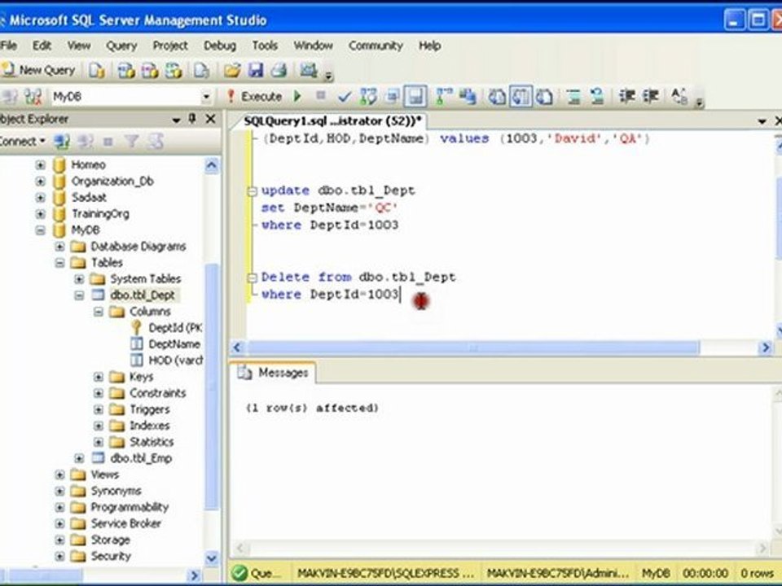
Task: Expand the dbo.tbl_Emp table node
Action: coord(79,458)
